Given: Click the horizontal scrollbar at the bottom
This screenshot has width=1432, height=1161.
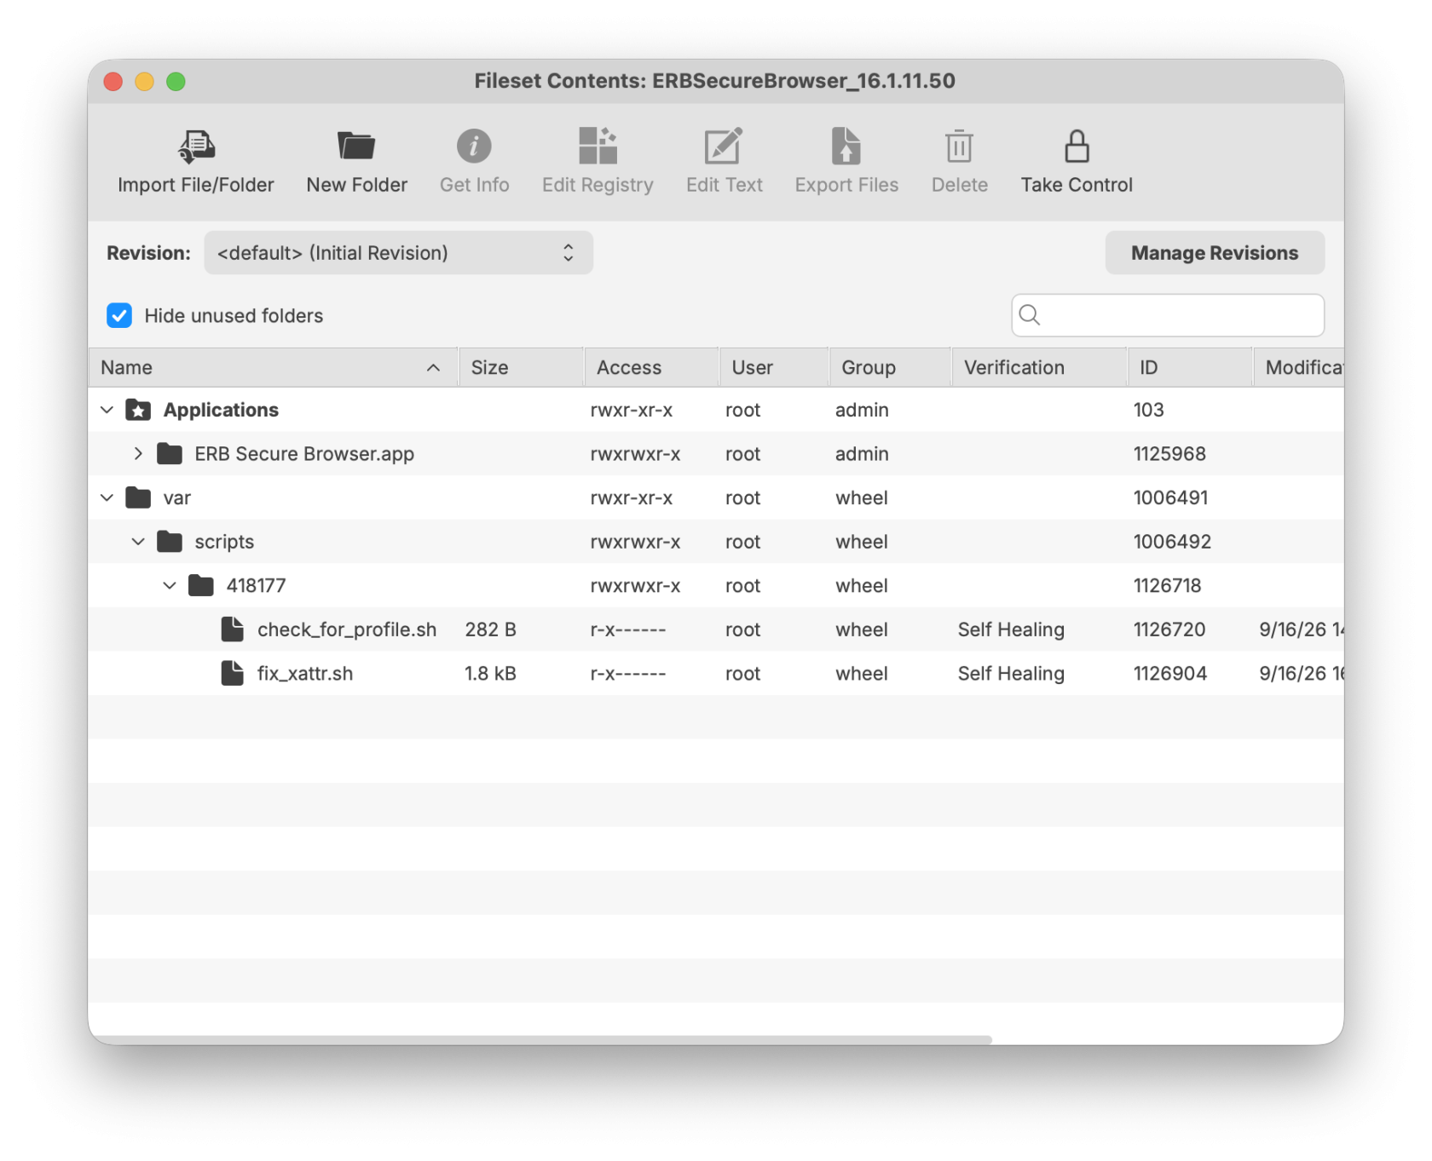Looking at the screenshot, I should [x=540, y=1039].
